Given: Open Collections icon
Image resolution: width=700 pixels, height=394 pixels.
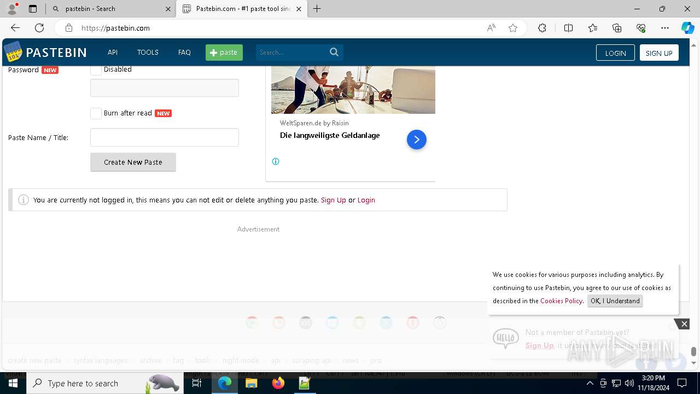Looking at the screenshot, I should [617, 28].
